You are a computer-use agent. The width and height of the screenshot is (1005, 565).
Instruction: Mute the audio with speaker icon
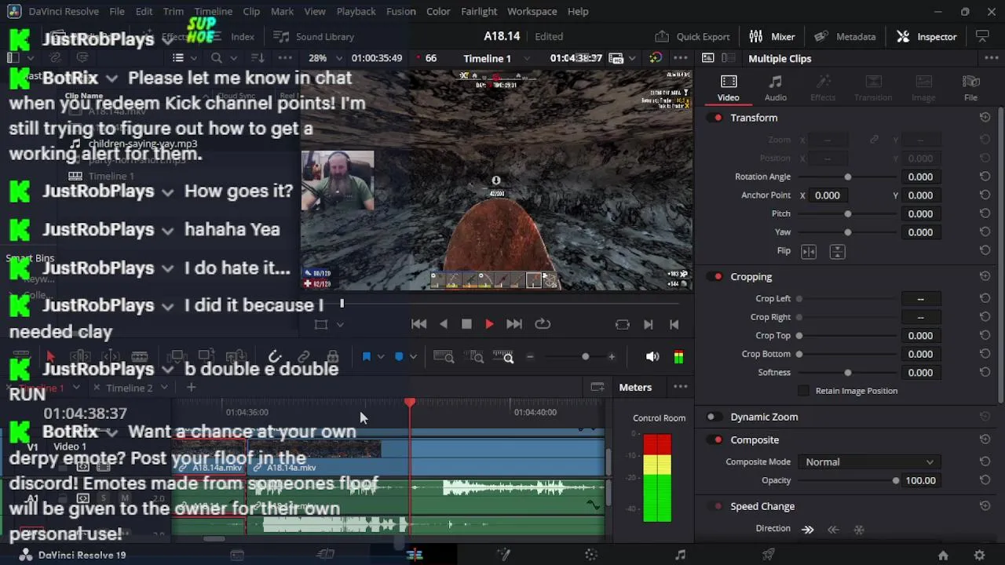click(x=652, y=357)
